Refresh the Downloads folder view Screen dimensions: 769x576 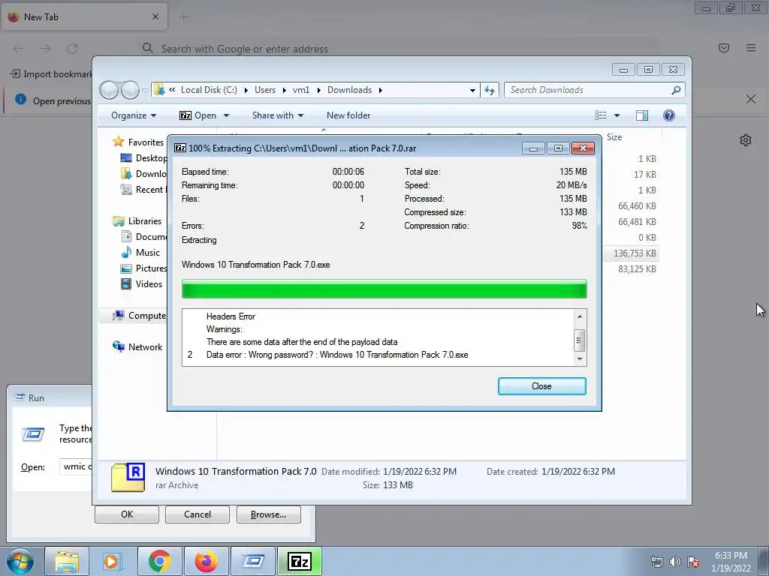tap(490, 90)
